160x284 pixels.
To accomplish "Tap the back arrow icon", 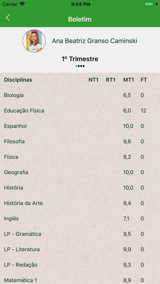I will pos(8,18).
